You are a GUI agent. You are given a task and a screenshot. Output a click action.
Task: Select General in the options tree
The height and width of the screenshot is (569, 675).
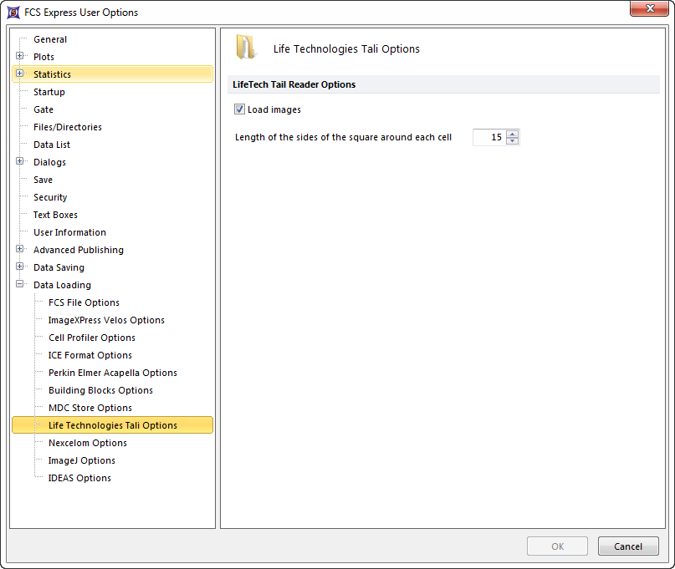coord(50,39)
